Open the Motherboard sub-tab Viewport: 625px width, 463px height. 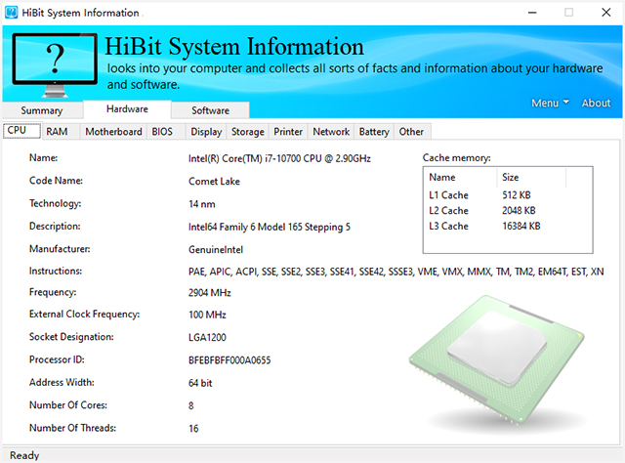point(113,132)
